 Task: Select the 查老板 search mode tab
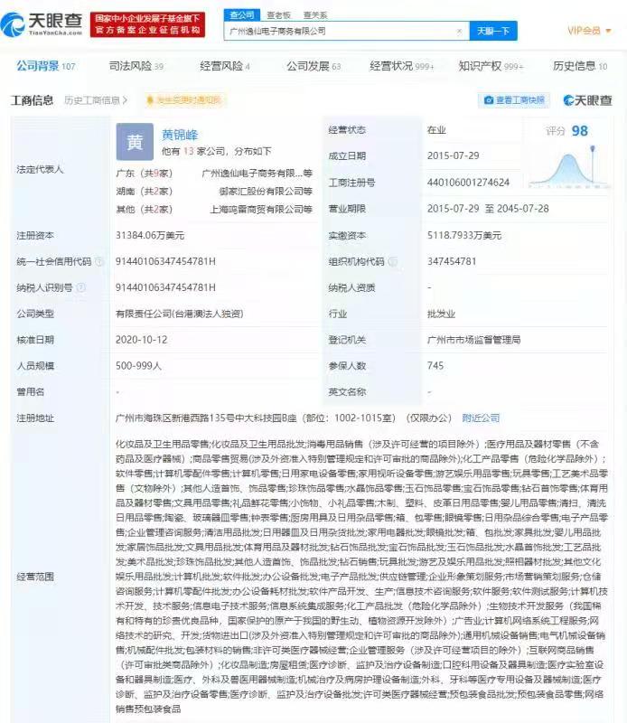tap(278, 15)
